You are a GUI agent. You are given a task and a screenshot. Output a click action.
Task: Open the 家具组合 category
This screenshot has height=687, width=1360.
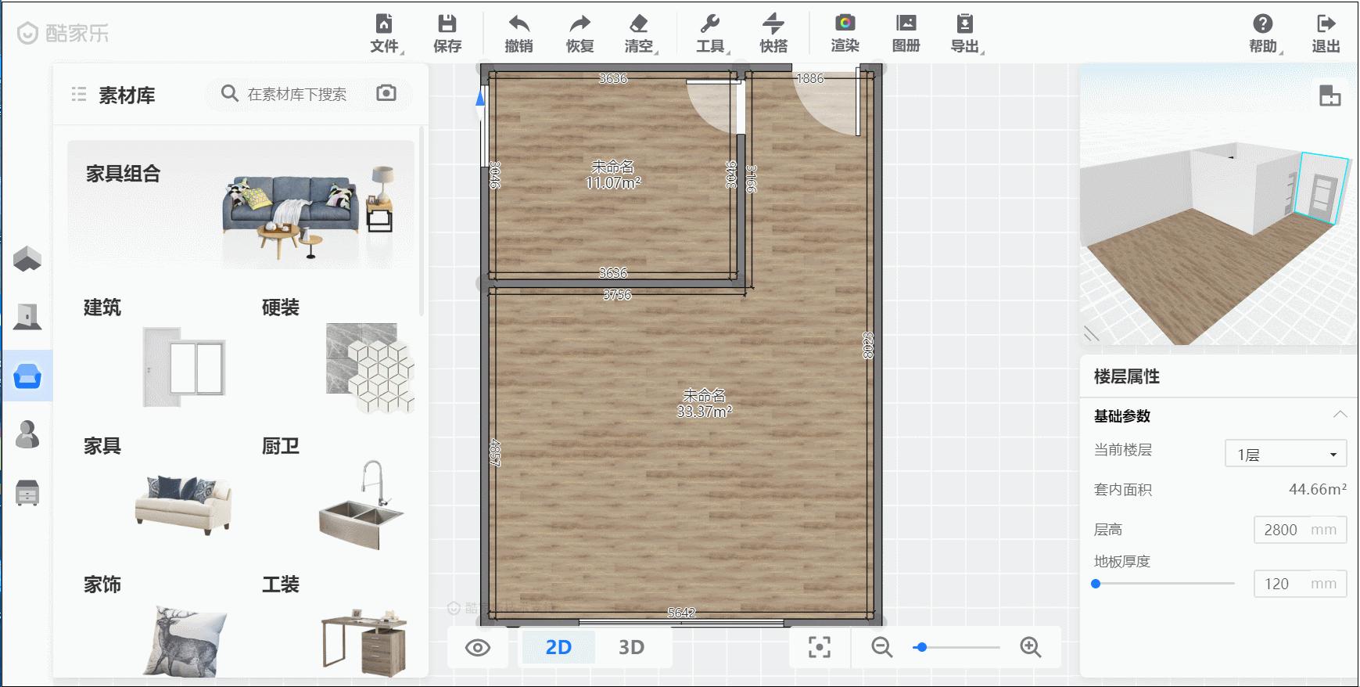tap(241, 205)
